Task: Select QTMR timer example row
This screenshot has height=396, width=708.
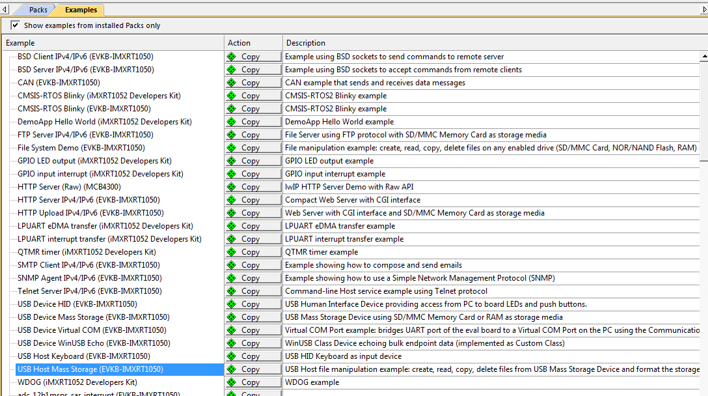Action: (87, 252)
